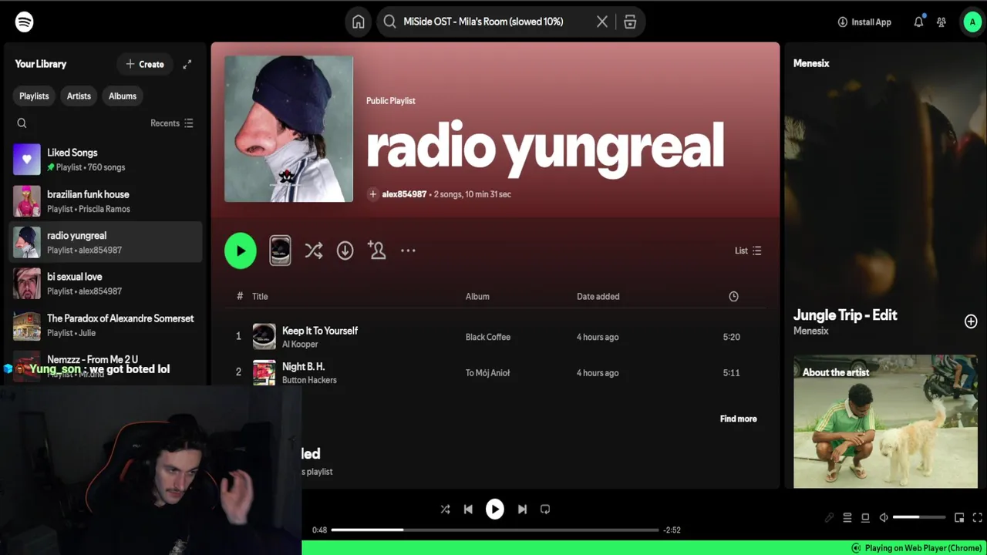Open the miniplayer
987x555 pixels.
(x=959, y=518)
